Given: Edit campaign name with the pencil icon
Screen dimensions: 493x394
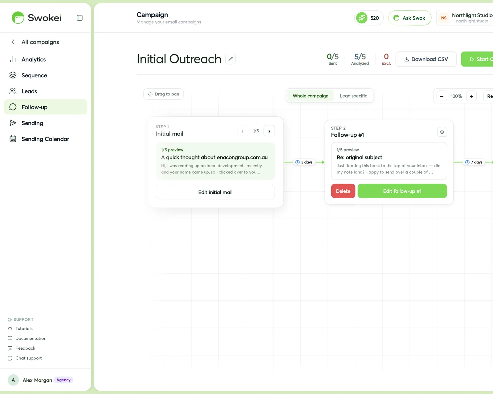Looking at the screenshot, I should click(230, 59).
